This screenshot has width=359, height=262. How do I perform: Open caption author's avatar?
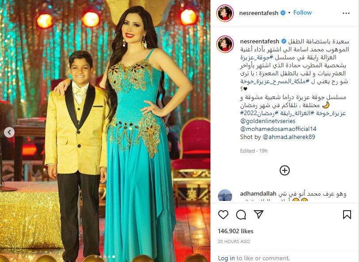[x=225, y=44]
